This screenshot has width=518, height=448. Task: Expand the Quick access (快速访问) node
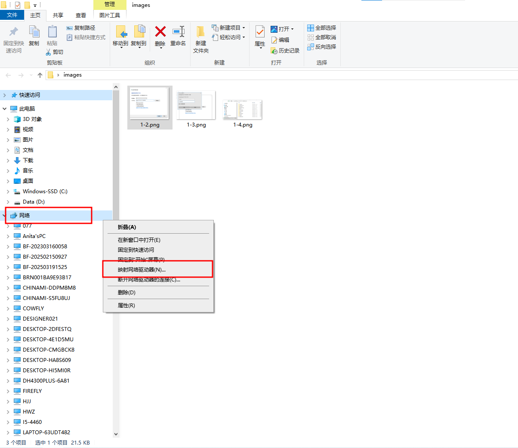[x=5, y=95]
